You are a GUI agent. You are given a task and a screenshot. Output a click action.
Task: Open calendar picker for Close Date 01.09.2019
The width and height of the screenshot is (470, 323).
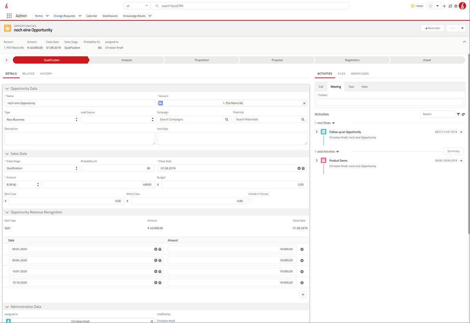pyautogui.click(x=303, y=168)
